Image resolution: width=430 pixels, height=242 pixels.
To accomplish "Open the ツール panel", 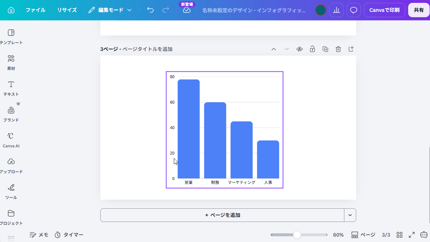I will (11, 192).
